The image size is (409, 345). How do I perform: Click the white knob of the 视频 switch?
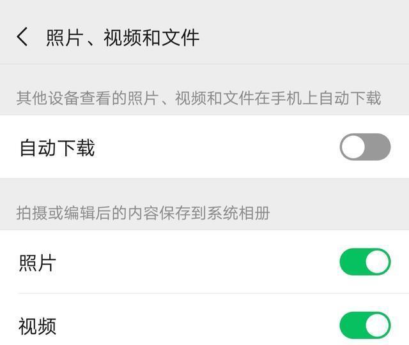[378, 325]
